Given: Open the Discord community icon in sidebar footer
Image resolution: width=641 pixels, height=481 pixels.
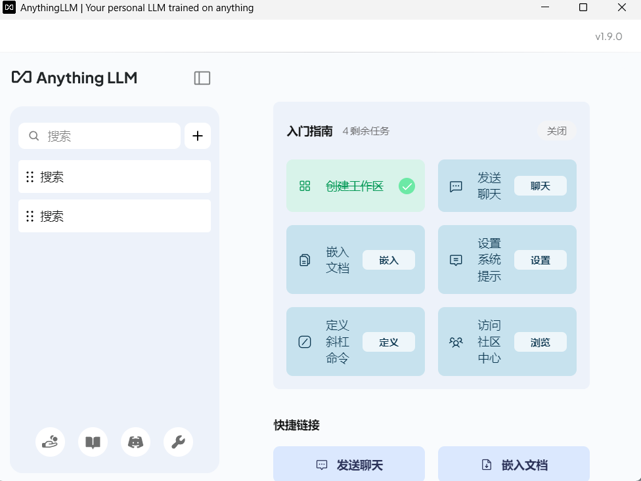Looking at the screenshot, I should coord(135,442).
